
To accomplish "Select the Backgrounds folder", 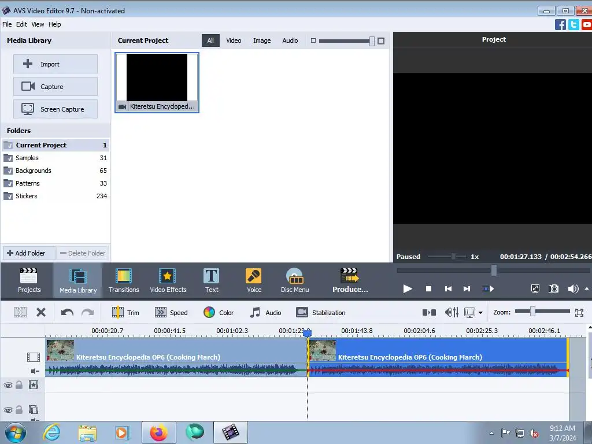I will [x=55, y=171].
